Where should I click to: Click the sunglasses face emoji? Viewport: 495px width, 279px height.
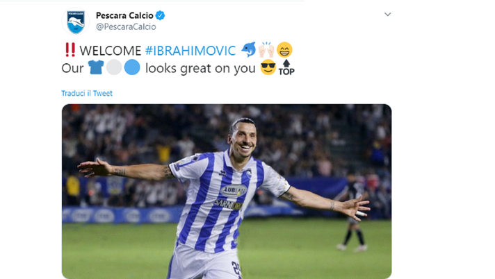click(x=268, y=67)
